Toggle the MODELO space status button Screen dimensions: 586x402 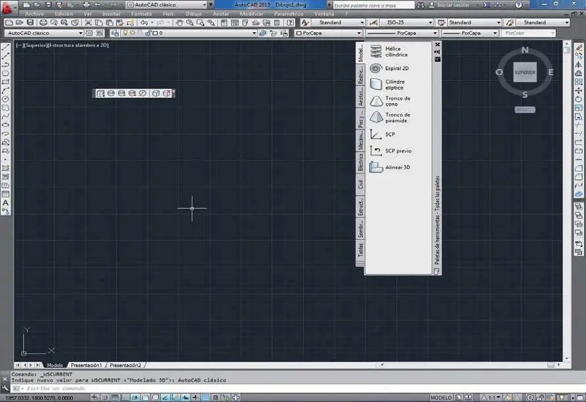(x=441, y=397)
